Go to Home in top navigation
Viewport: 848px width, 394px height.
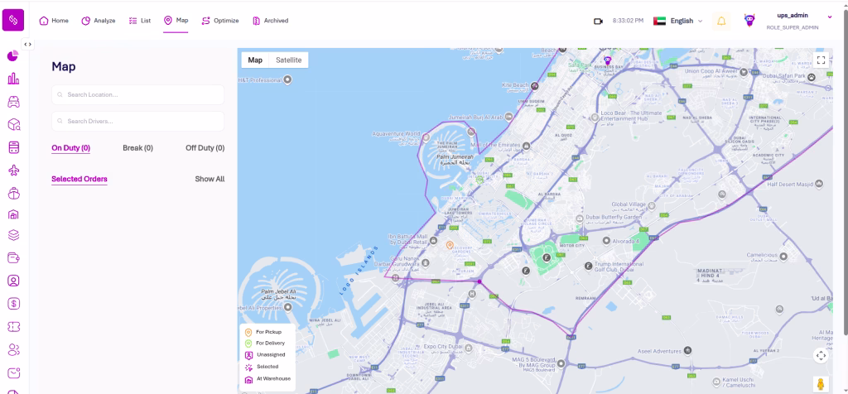(x=54, y=21)
